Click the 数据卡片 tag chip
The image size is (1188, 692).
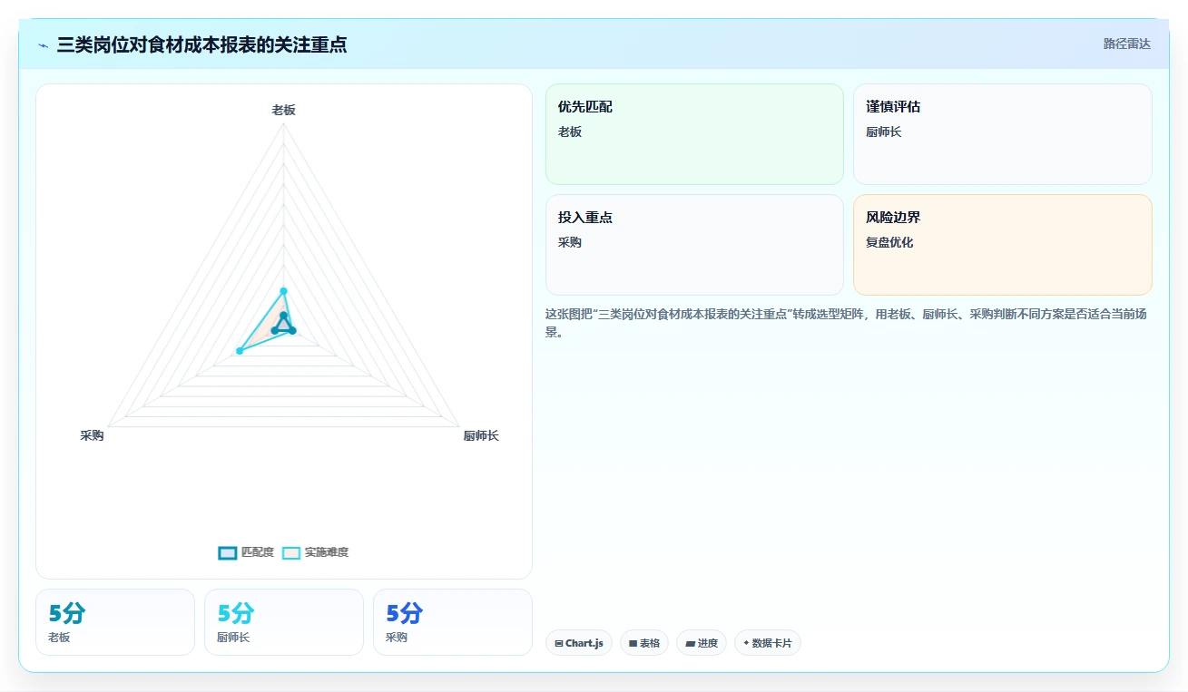tap(768, 643)
